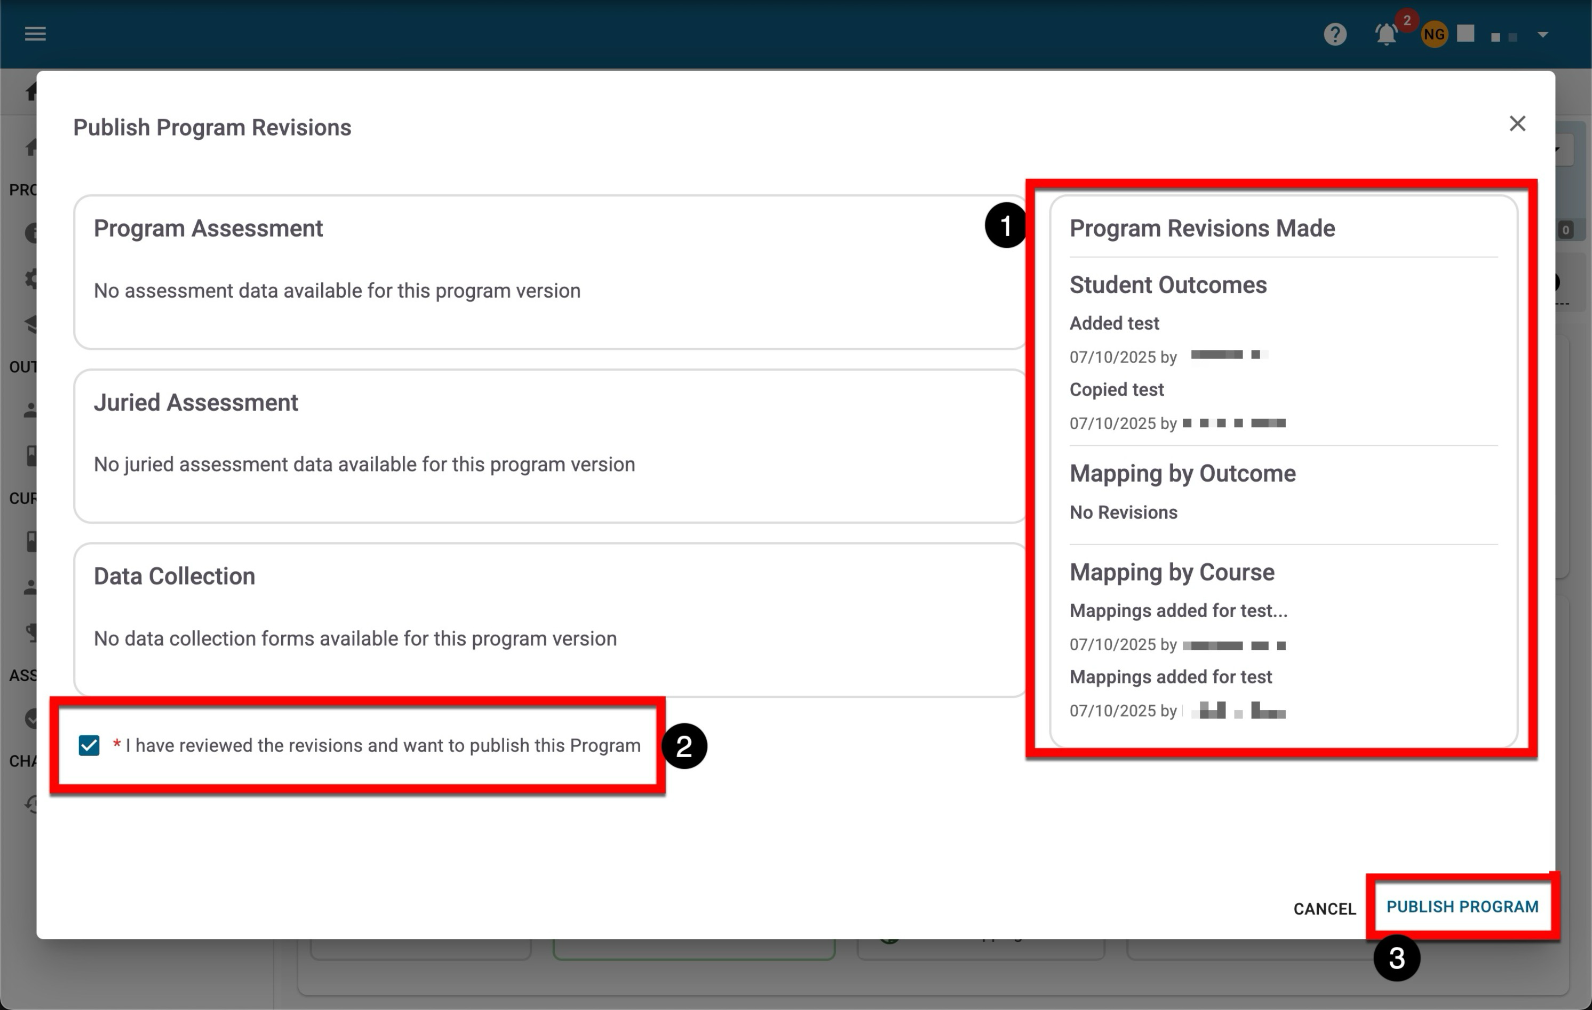Click the NG user avatar
1592x1010 pixels.
click(x=1434, y=35)
